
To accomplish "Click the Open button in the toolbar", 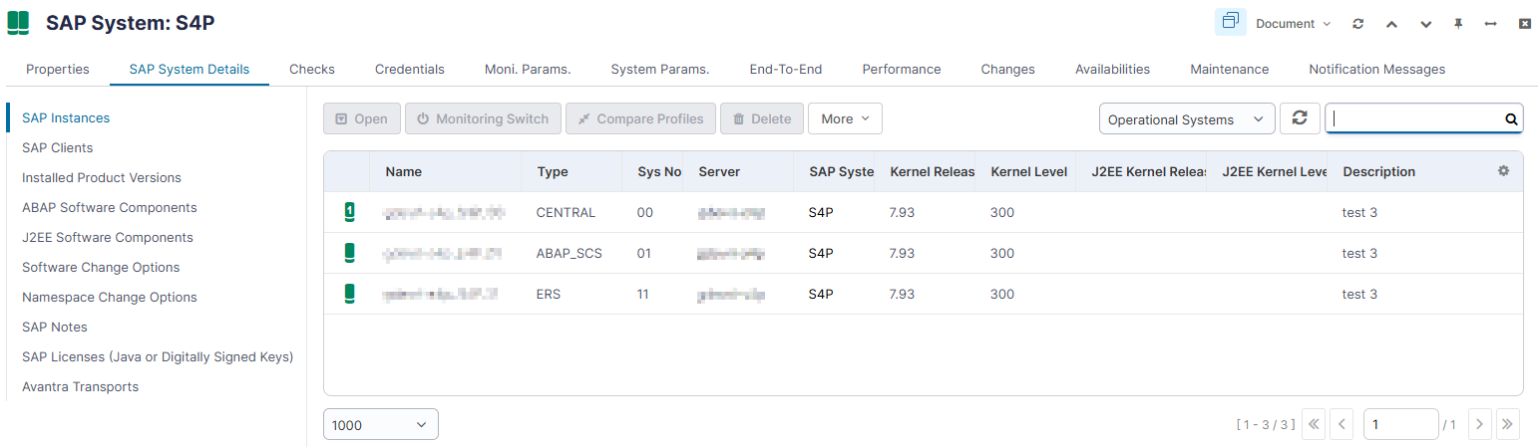I will click(362, 118).
